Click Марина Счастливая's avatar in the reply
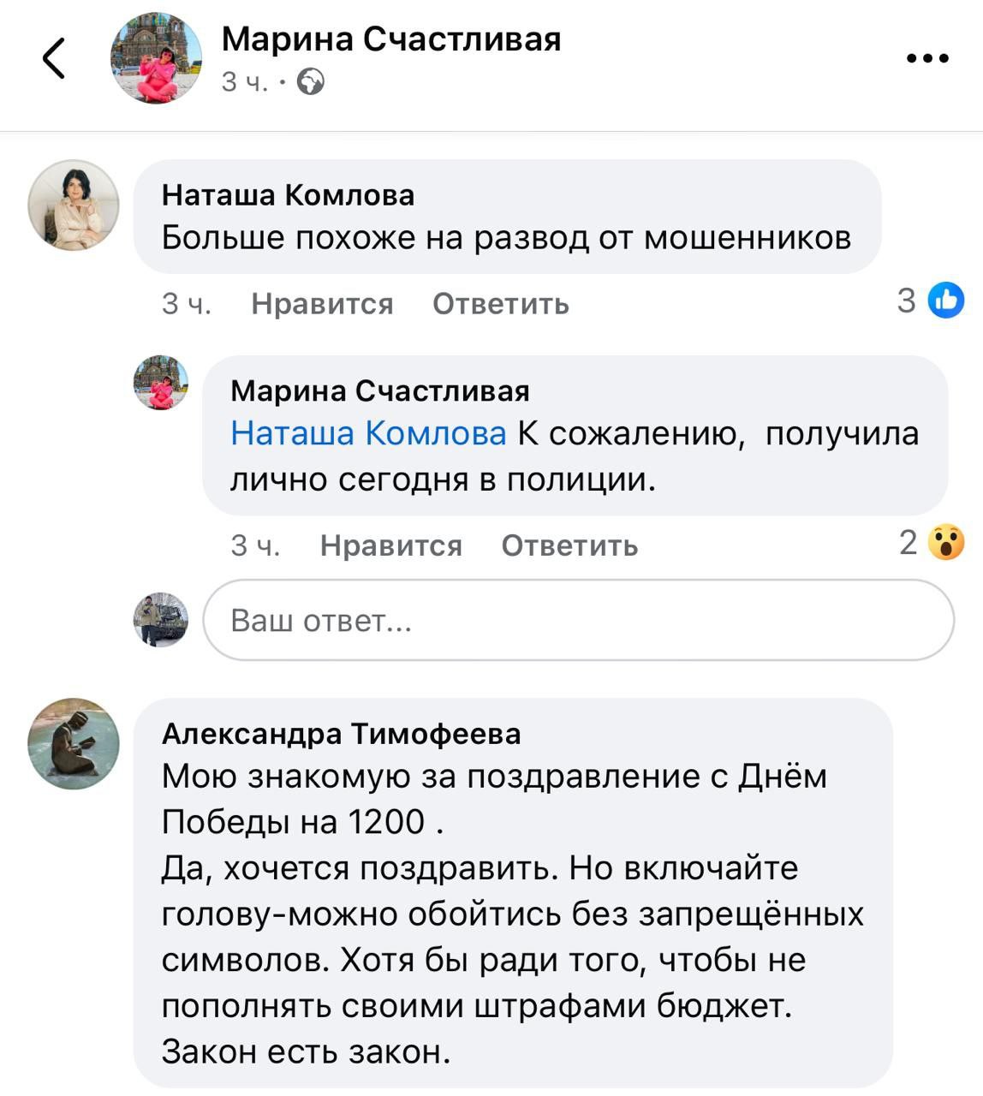 [161, 383]
